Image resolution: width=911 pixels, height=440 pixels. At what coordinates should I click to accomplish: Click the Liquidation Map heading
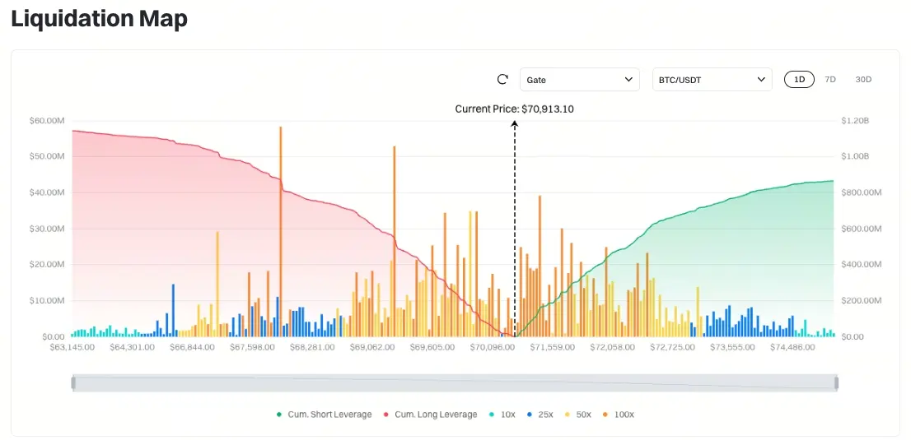100,19
